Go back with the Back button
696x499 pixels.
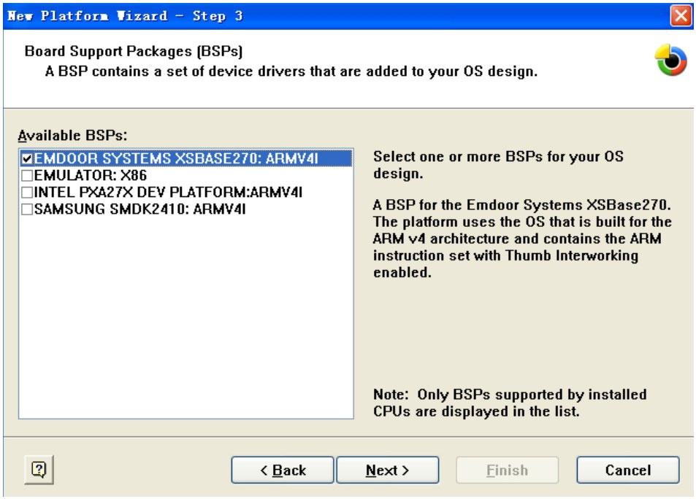[283, 470]
